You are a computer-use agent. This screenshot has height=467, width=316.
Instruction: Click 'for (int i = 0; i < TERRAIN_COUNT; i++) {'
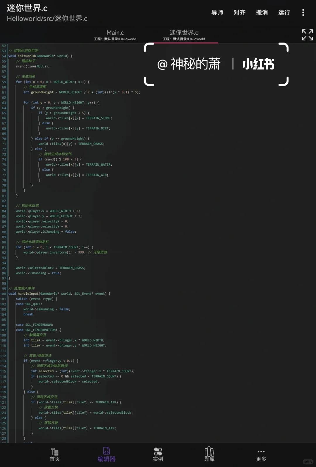pos(55,247)
